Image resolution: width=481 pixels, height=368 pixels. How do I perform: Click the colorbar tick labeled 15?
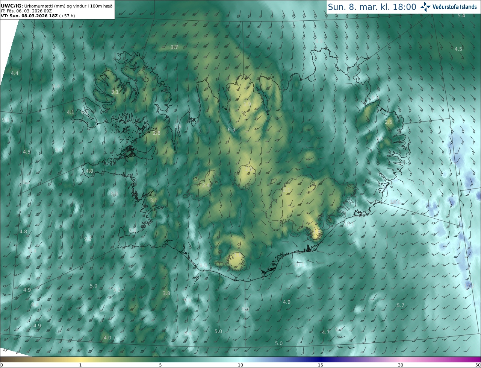tap(321, 365)
